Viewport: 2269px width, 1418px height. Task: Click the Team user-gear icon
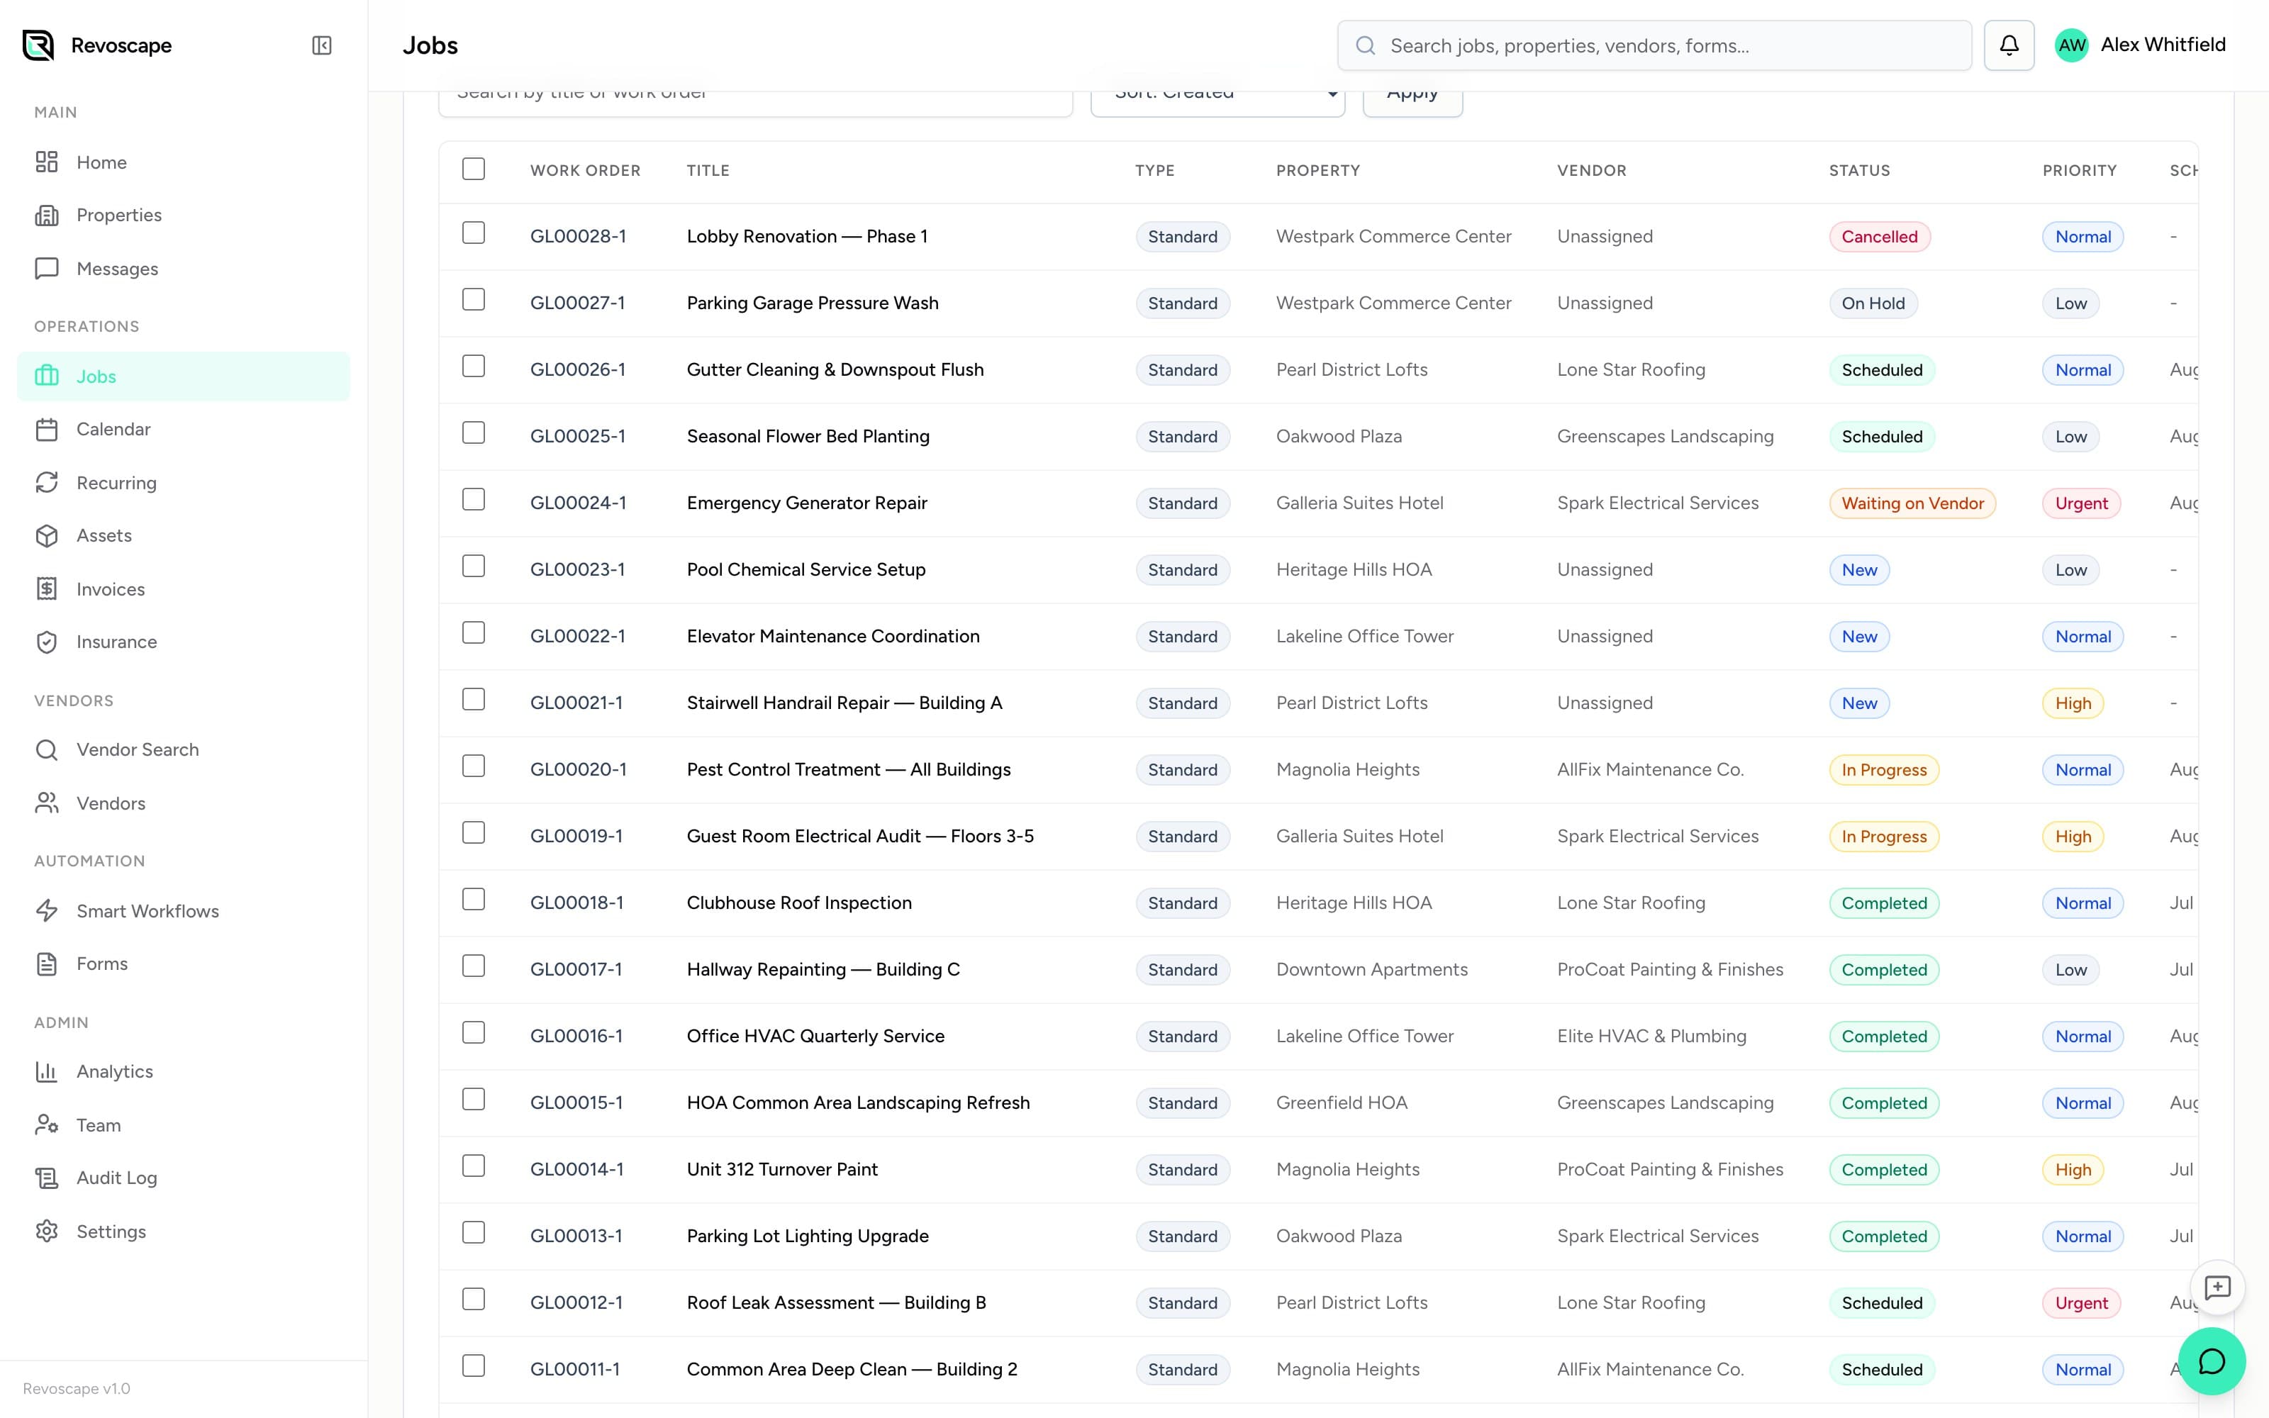tap(47, 1124)
